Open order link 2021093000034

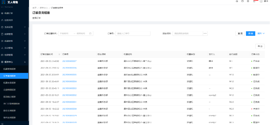coord(69,81)
